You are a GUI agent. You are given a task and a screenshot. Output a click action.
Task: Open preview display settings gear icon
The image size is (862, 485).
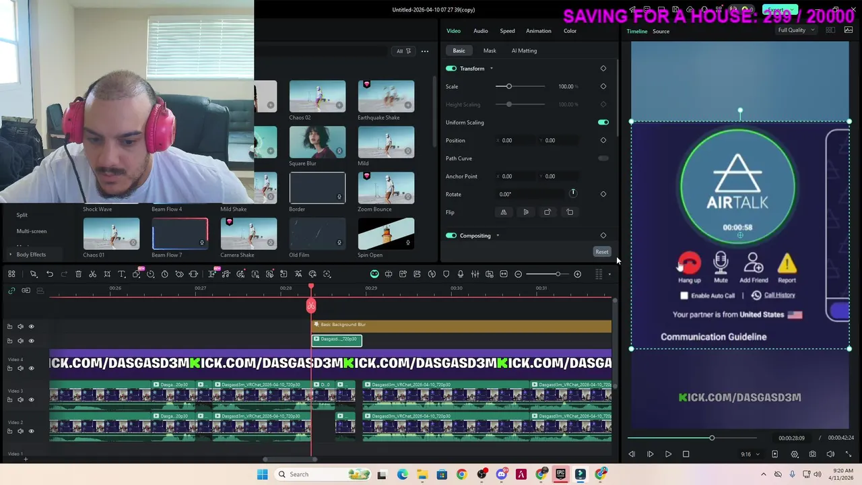click(795, 454)
